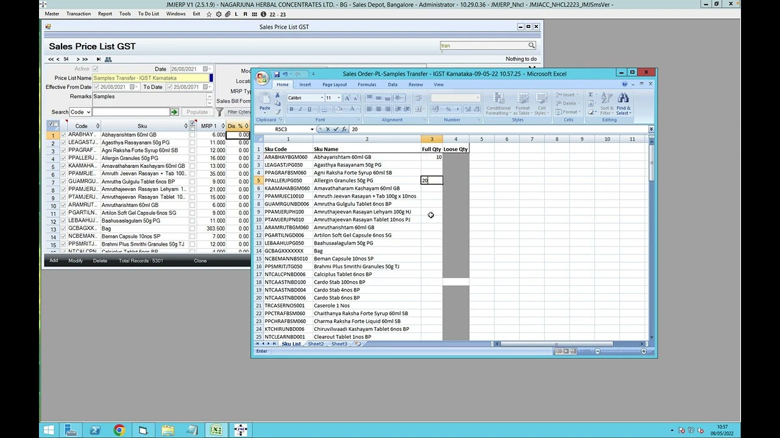Click Find & Select binoculars icon
This screenshot has height=438, width=780.
click(623, 103)
